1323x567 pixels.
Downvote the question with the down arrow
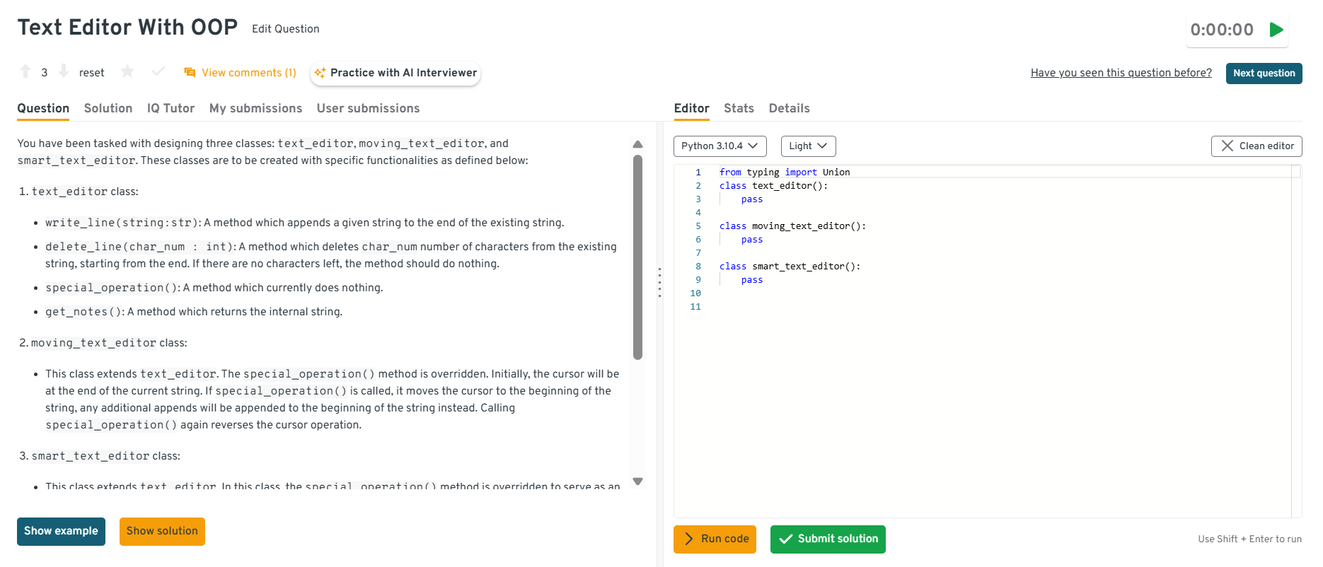point(64,71)
